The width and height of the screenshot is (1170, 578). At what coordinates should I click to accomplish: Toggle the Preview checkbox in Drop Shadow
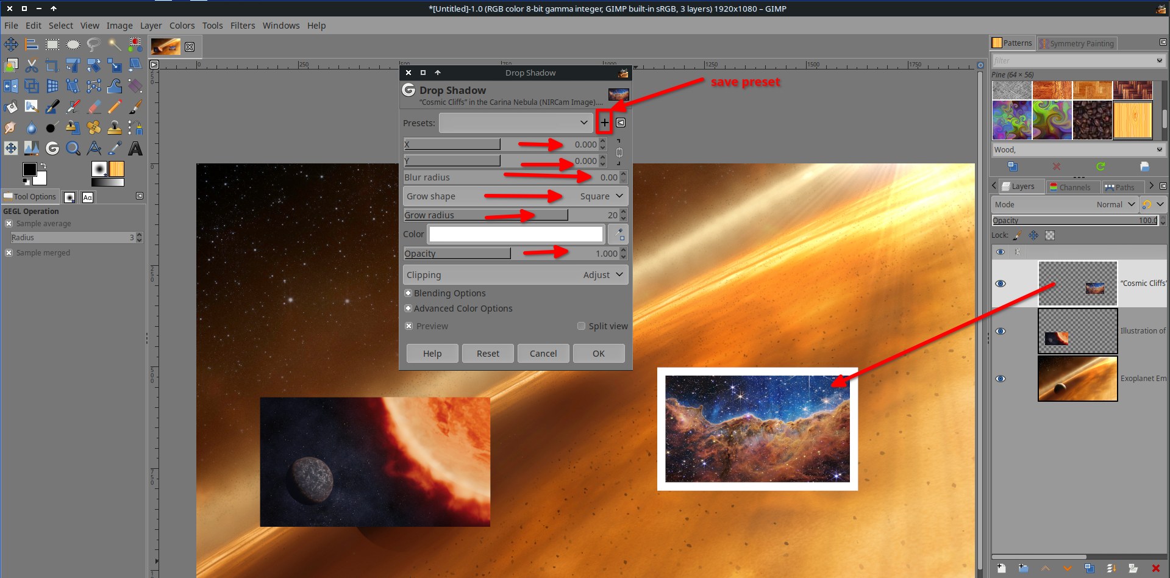pyautogui.click(x=408, y=326)
